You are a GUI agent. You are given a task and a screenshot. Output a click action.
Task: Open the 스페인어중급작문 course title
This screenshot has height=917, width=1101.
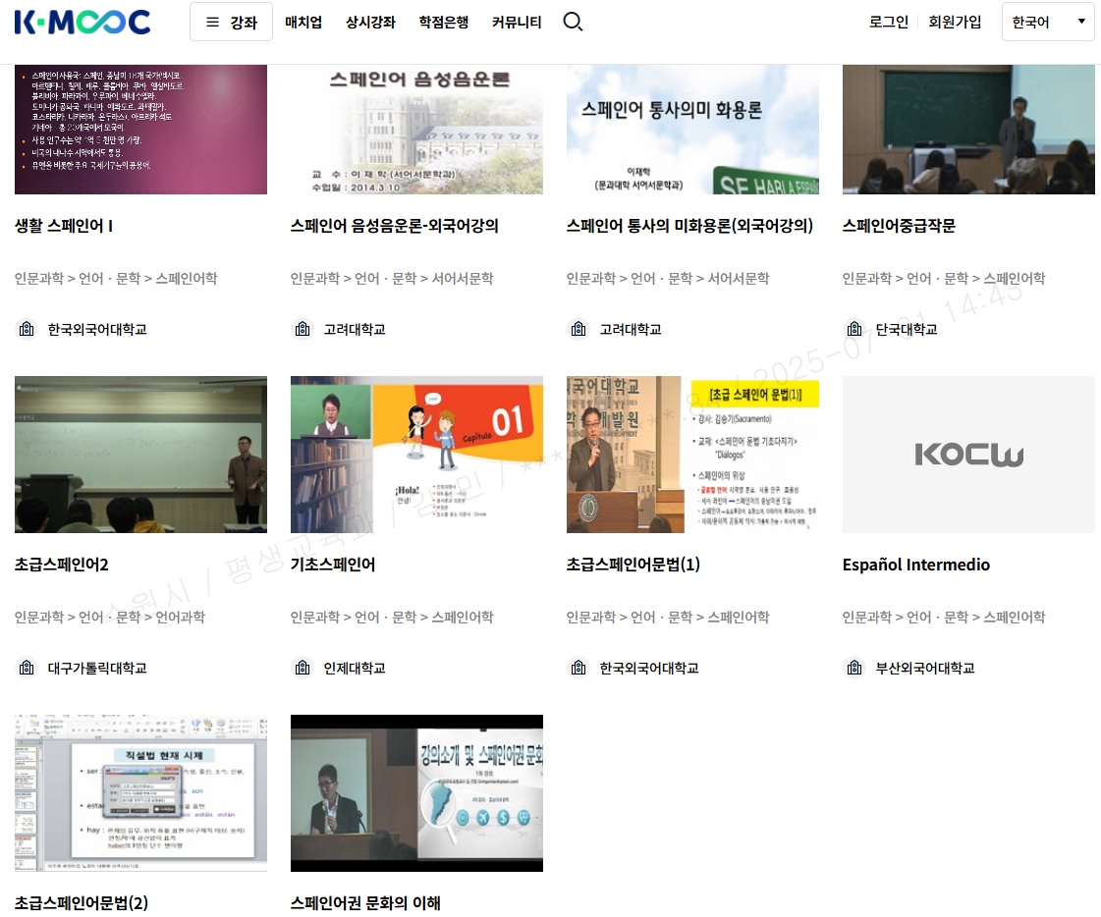click(899, 226)
